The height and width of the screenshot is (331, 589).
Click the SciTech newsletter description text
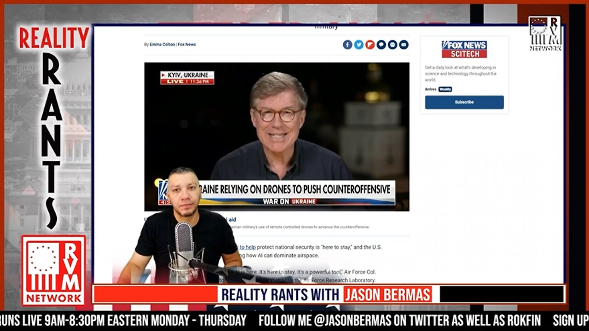click(461, 74)
